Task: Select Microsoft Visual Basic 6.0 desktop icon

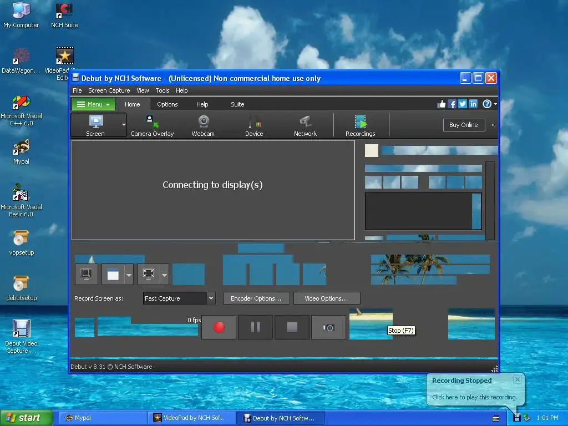Action: (x=21, y=200)
